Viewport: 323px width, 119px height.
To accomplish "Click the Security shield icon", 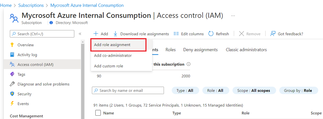I will (12, 94).
